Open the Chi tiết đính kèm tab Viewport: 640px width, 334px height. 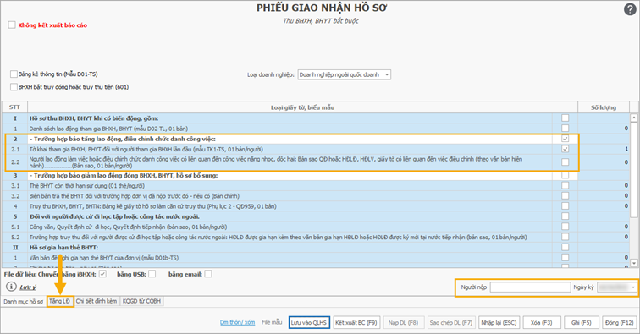click(x=97, y=301)
